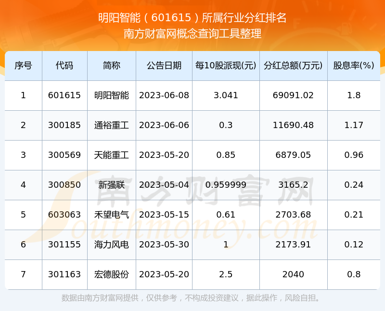385x311 pixels.
Task: Click total dividend 2173.91
Action: point(293,245)
